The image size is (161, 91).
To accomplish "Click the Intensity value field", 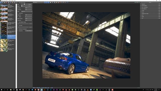I will pos(28,8).
